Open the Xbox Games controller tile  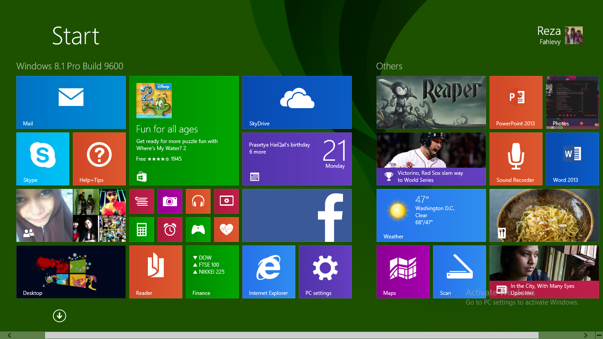pos(198,229)
